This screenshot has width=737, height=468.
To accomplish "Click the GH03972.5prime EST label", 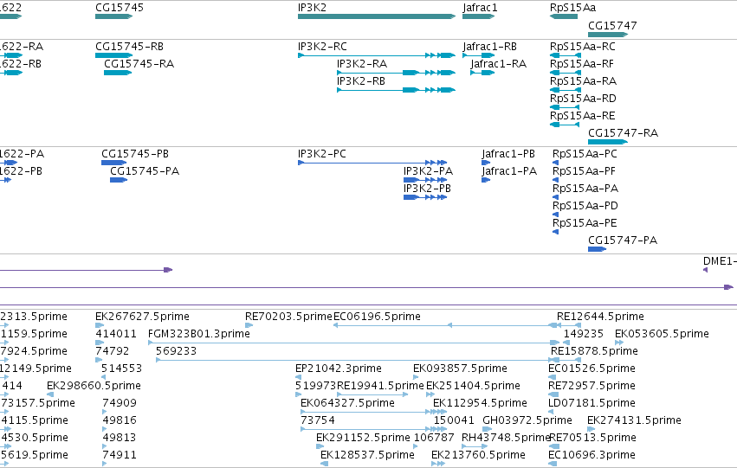I will pos(527,421).
